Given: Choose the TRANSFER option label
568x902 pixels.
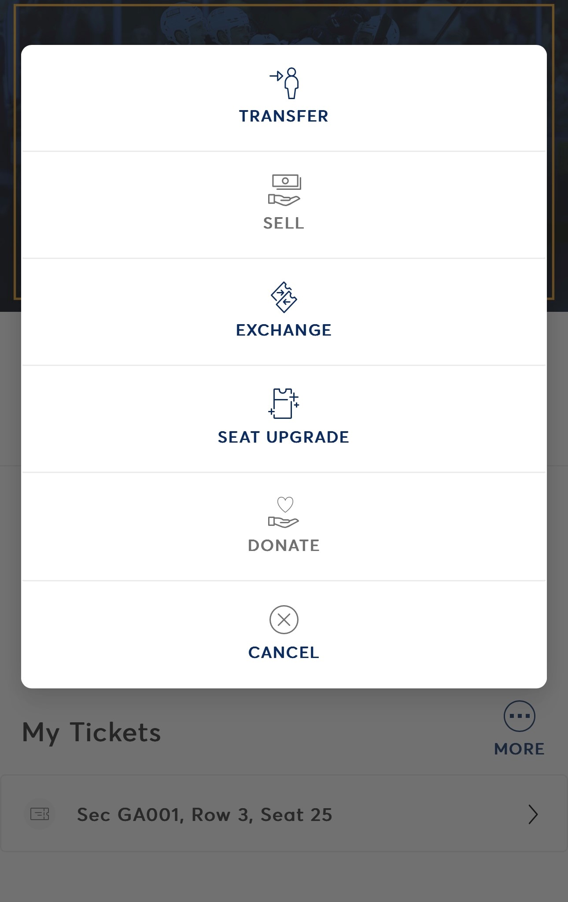Looking at the screenshot, I should [284, 116].
